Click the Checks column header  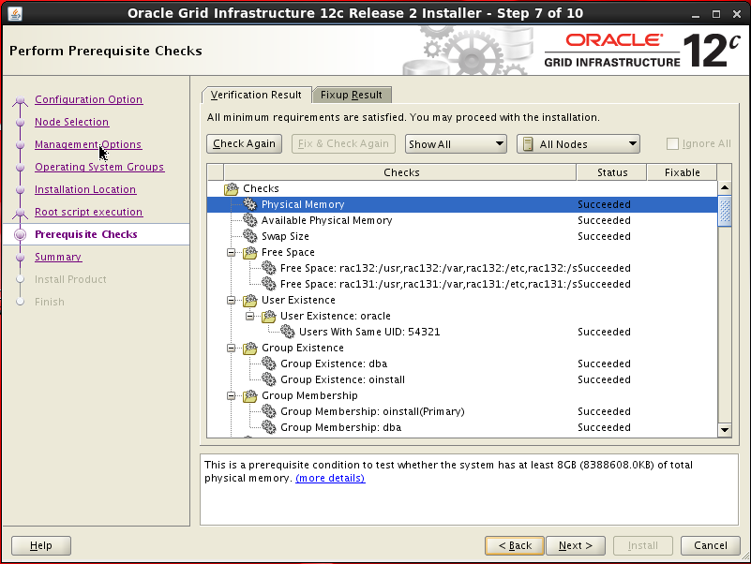(400, 172)
